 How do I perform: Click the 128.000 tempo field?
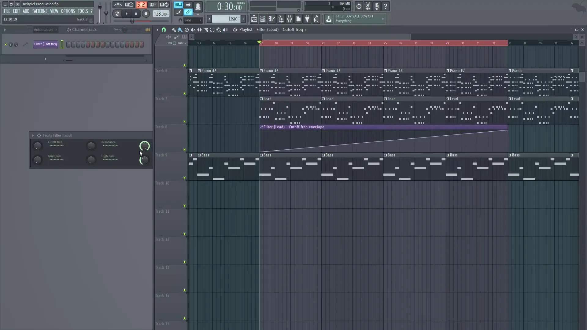161,14
